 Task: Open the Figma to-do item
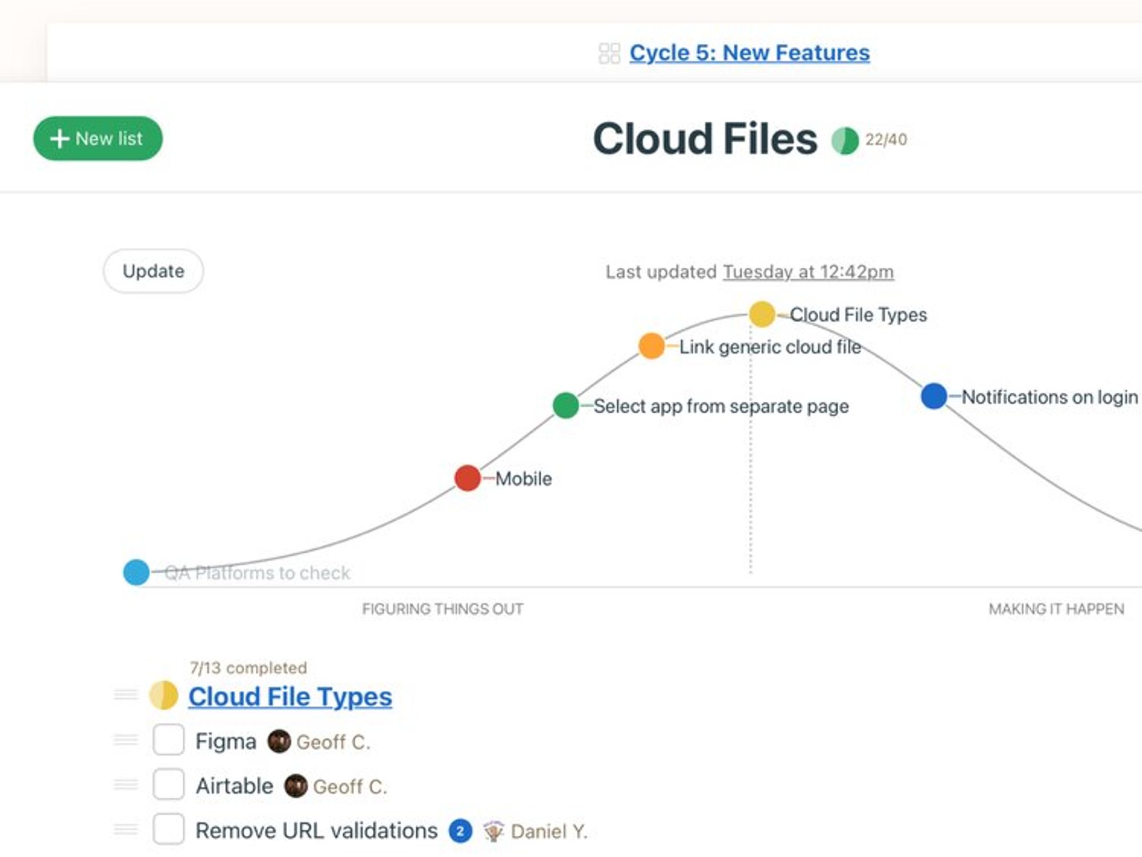click(226, 742)
